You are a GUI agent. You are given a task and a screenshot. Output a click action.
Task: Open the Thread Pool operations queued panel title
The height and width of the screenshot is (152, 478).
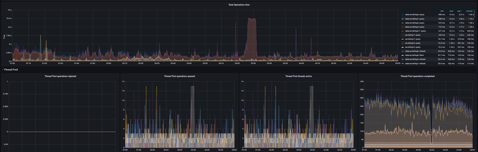(179, 76)
